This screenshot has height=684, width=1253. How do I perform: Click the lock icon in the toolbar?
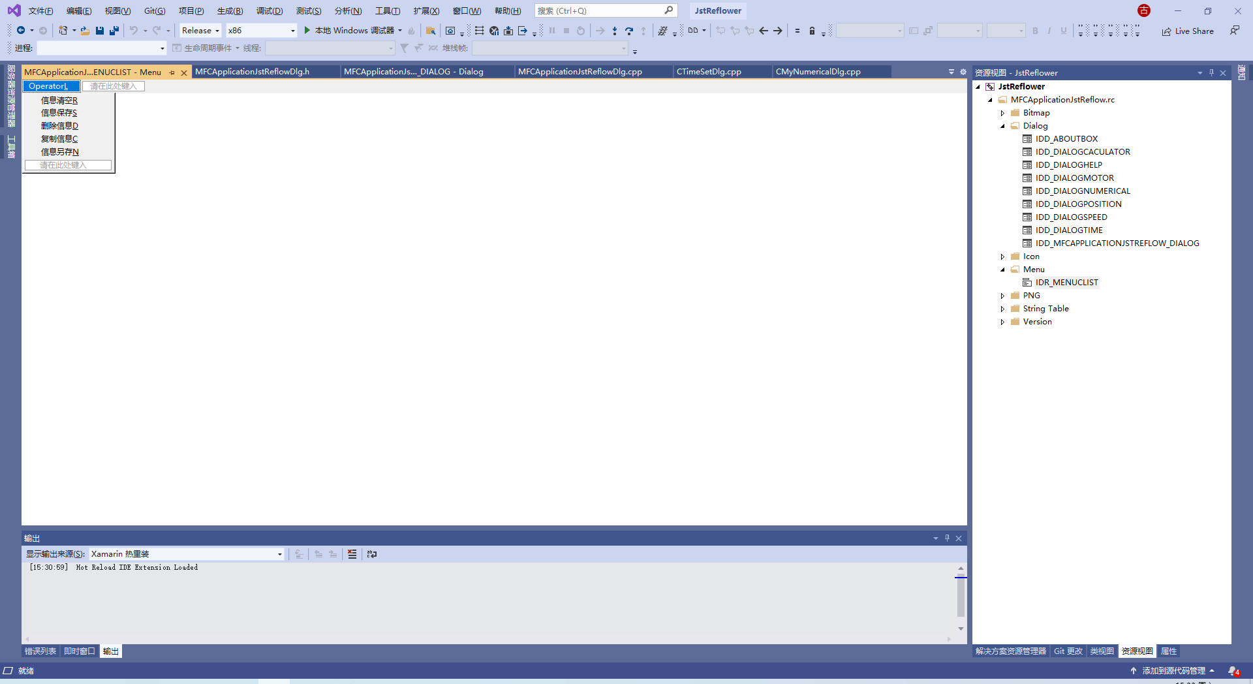click(x=812, y=31)
